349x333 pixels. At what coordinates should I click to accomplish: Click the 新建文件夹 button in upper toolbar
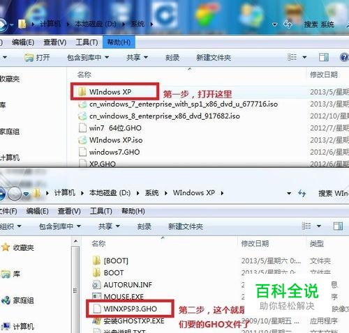click(x=214, y=57)
